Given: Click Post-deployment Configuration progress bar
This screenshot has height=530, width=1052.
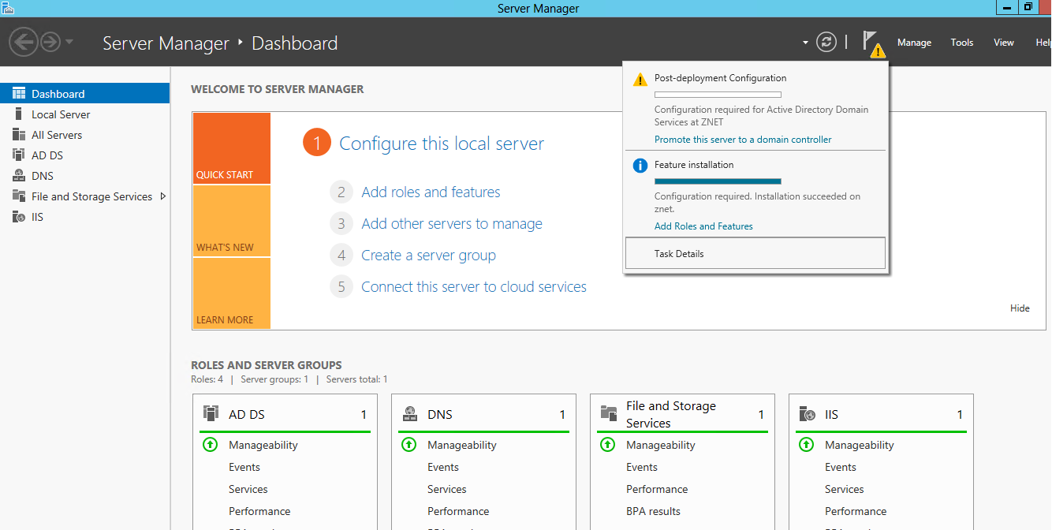Looking at the screenshot, I should 718,95.
